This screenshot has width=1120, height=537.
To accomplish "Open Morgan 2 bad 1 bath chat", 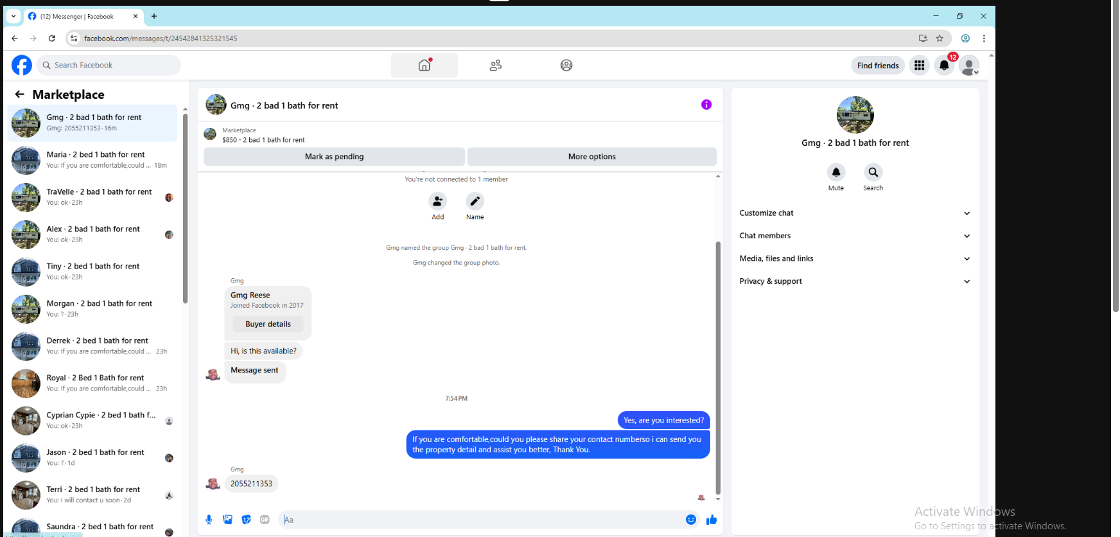I will [x=92, y=309].
